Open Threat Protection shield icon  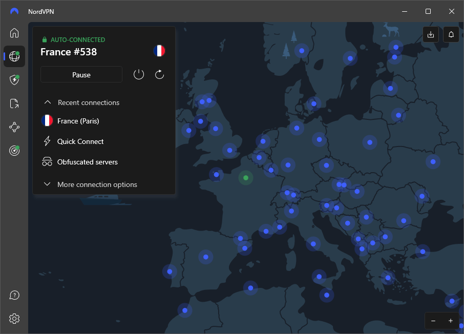click(x=14, y=79)
